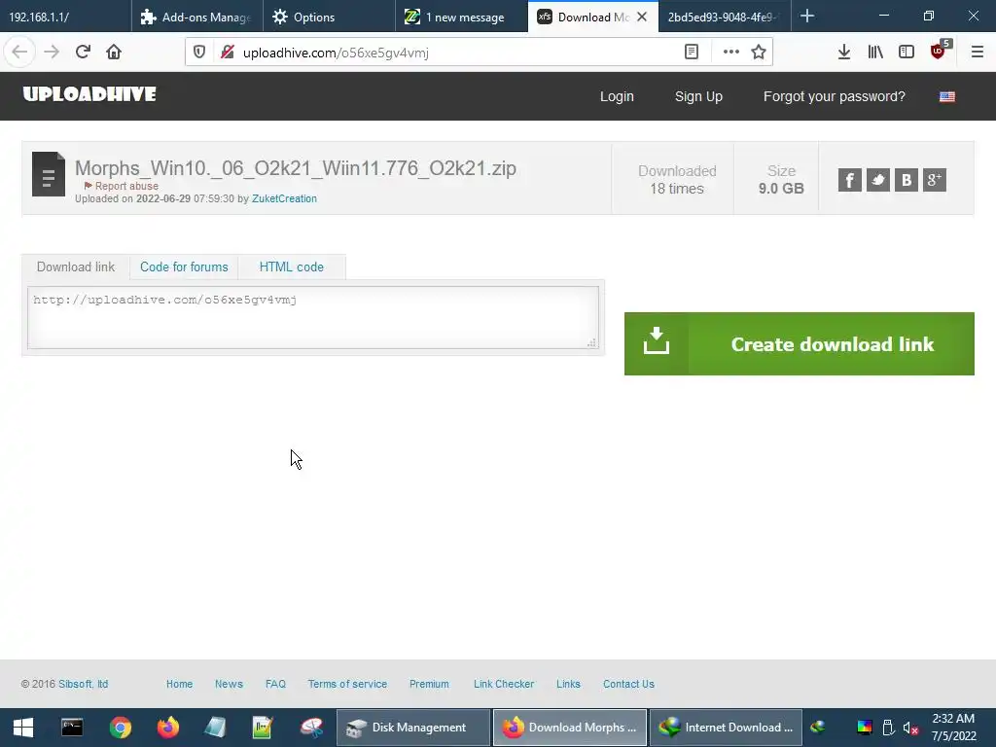
Task: Launch Chrome from the taskbar
Action: (120, 728)
